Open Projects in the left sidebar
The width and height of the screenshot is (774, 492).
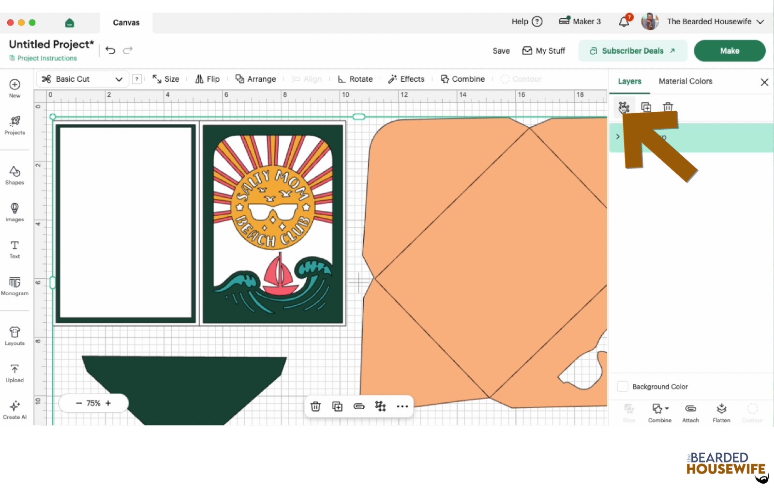tap(15, 125)
